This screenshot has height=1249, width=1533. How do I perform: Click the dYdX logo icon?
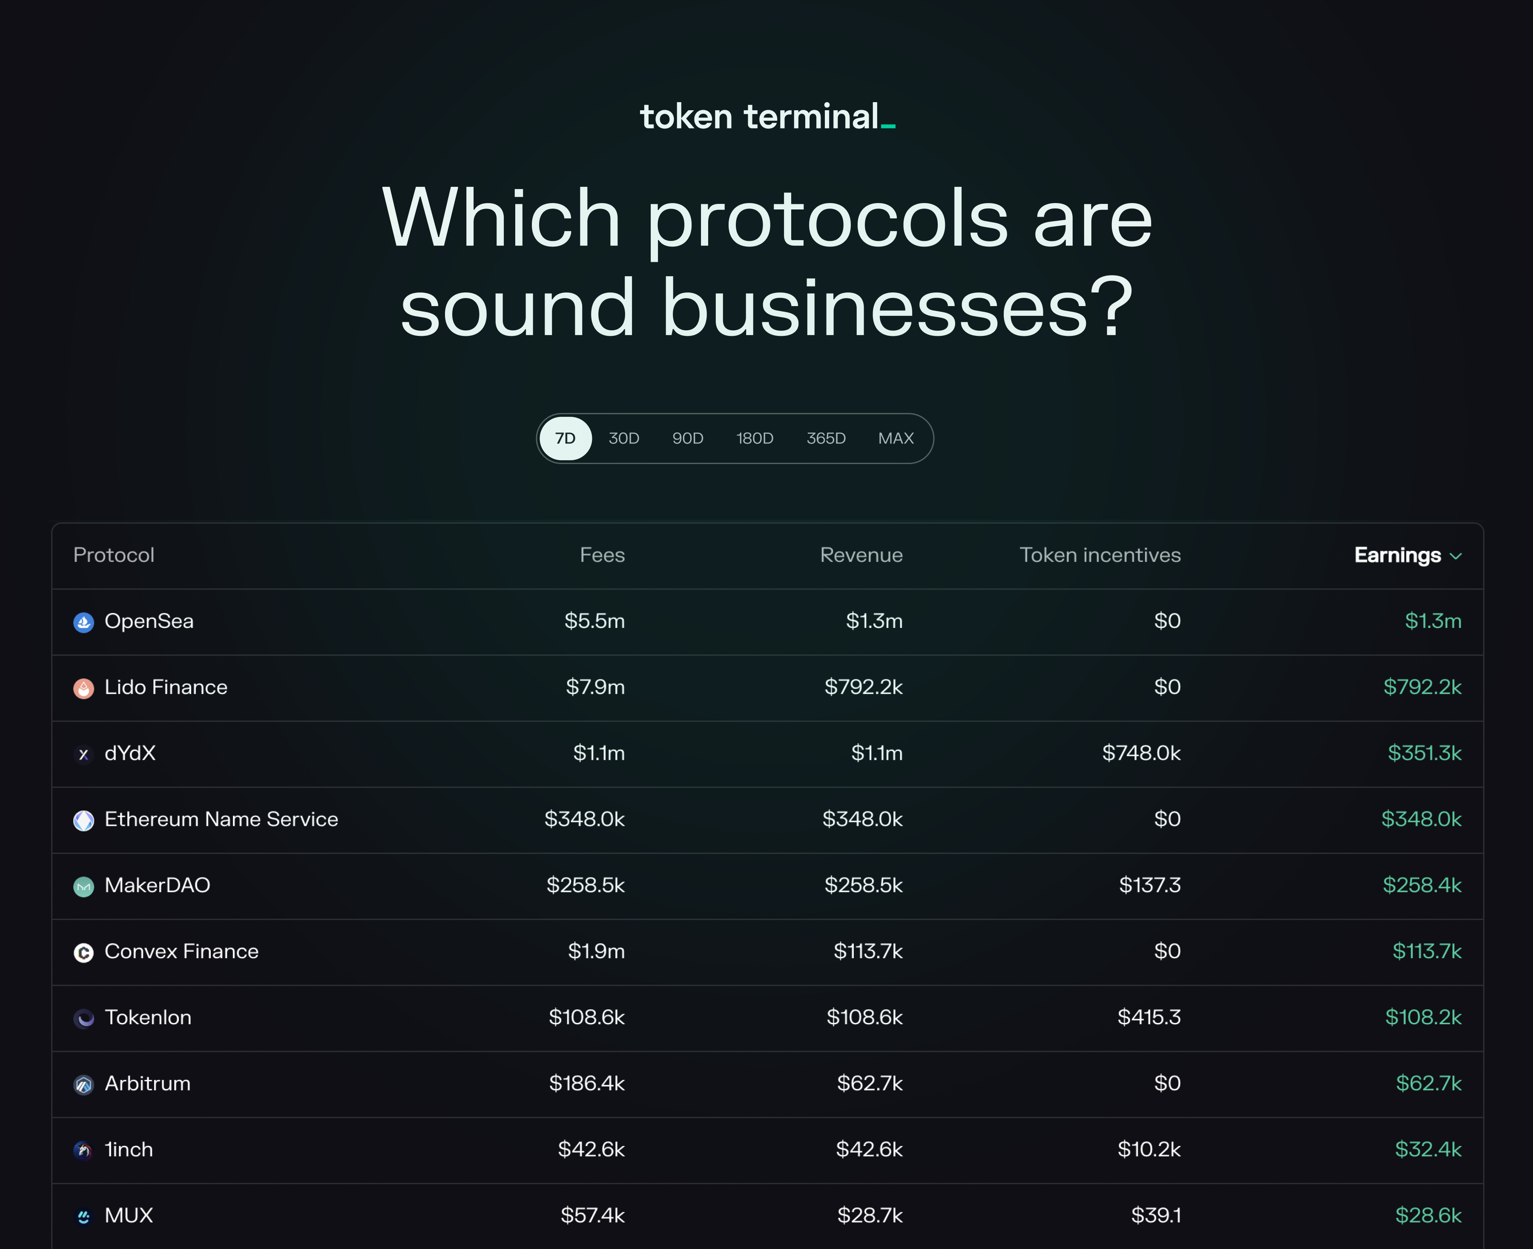point(83,754)
